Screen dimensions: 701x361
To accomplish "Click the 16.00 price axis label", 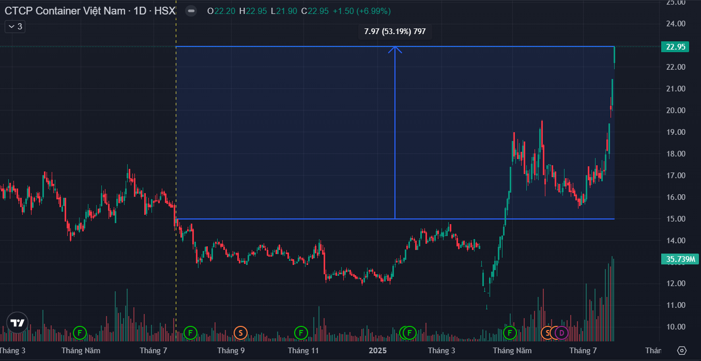I will click(x=676, y=197).
